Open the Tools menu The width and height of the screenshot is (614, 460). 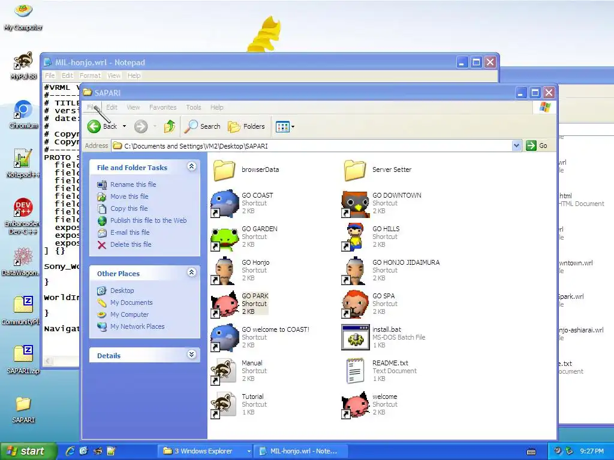pos(194,107)
